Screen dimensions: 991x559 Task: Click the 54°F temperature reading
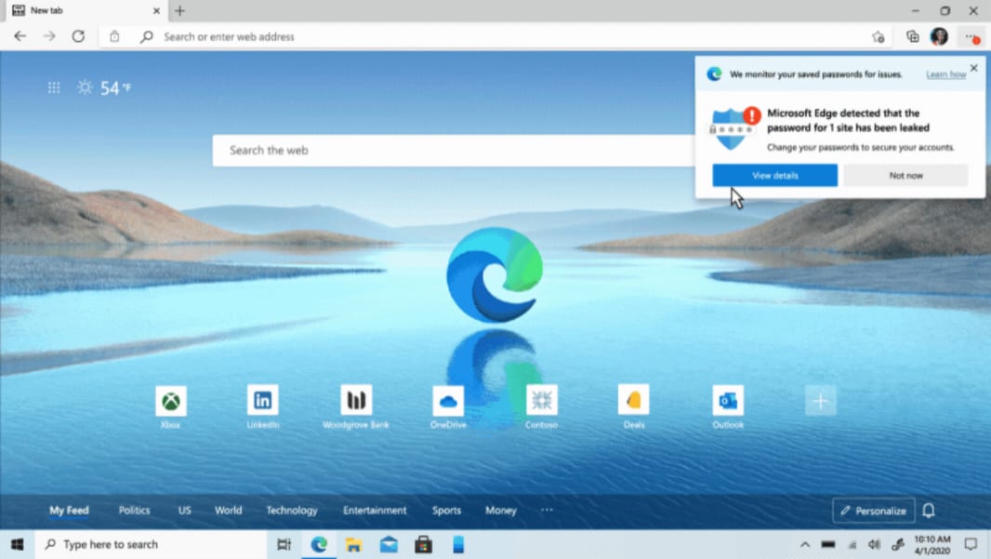pos(115,88)
